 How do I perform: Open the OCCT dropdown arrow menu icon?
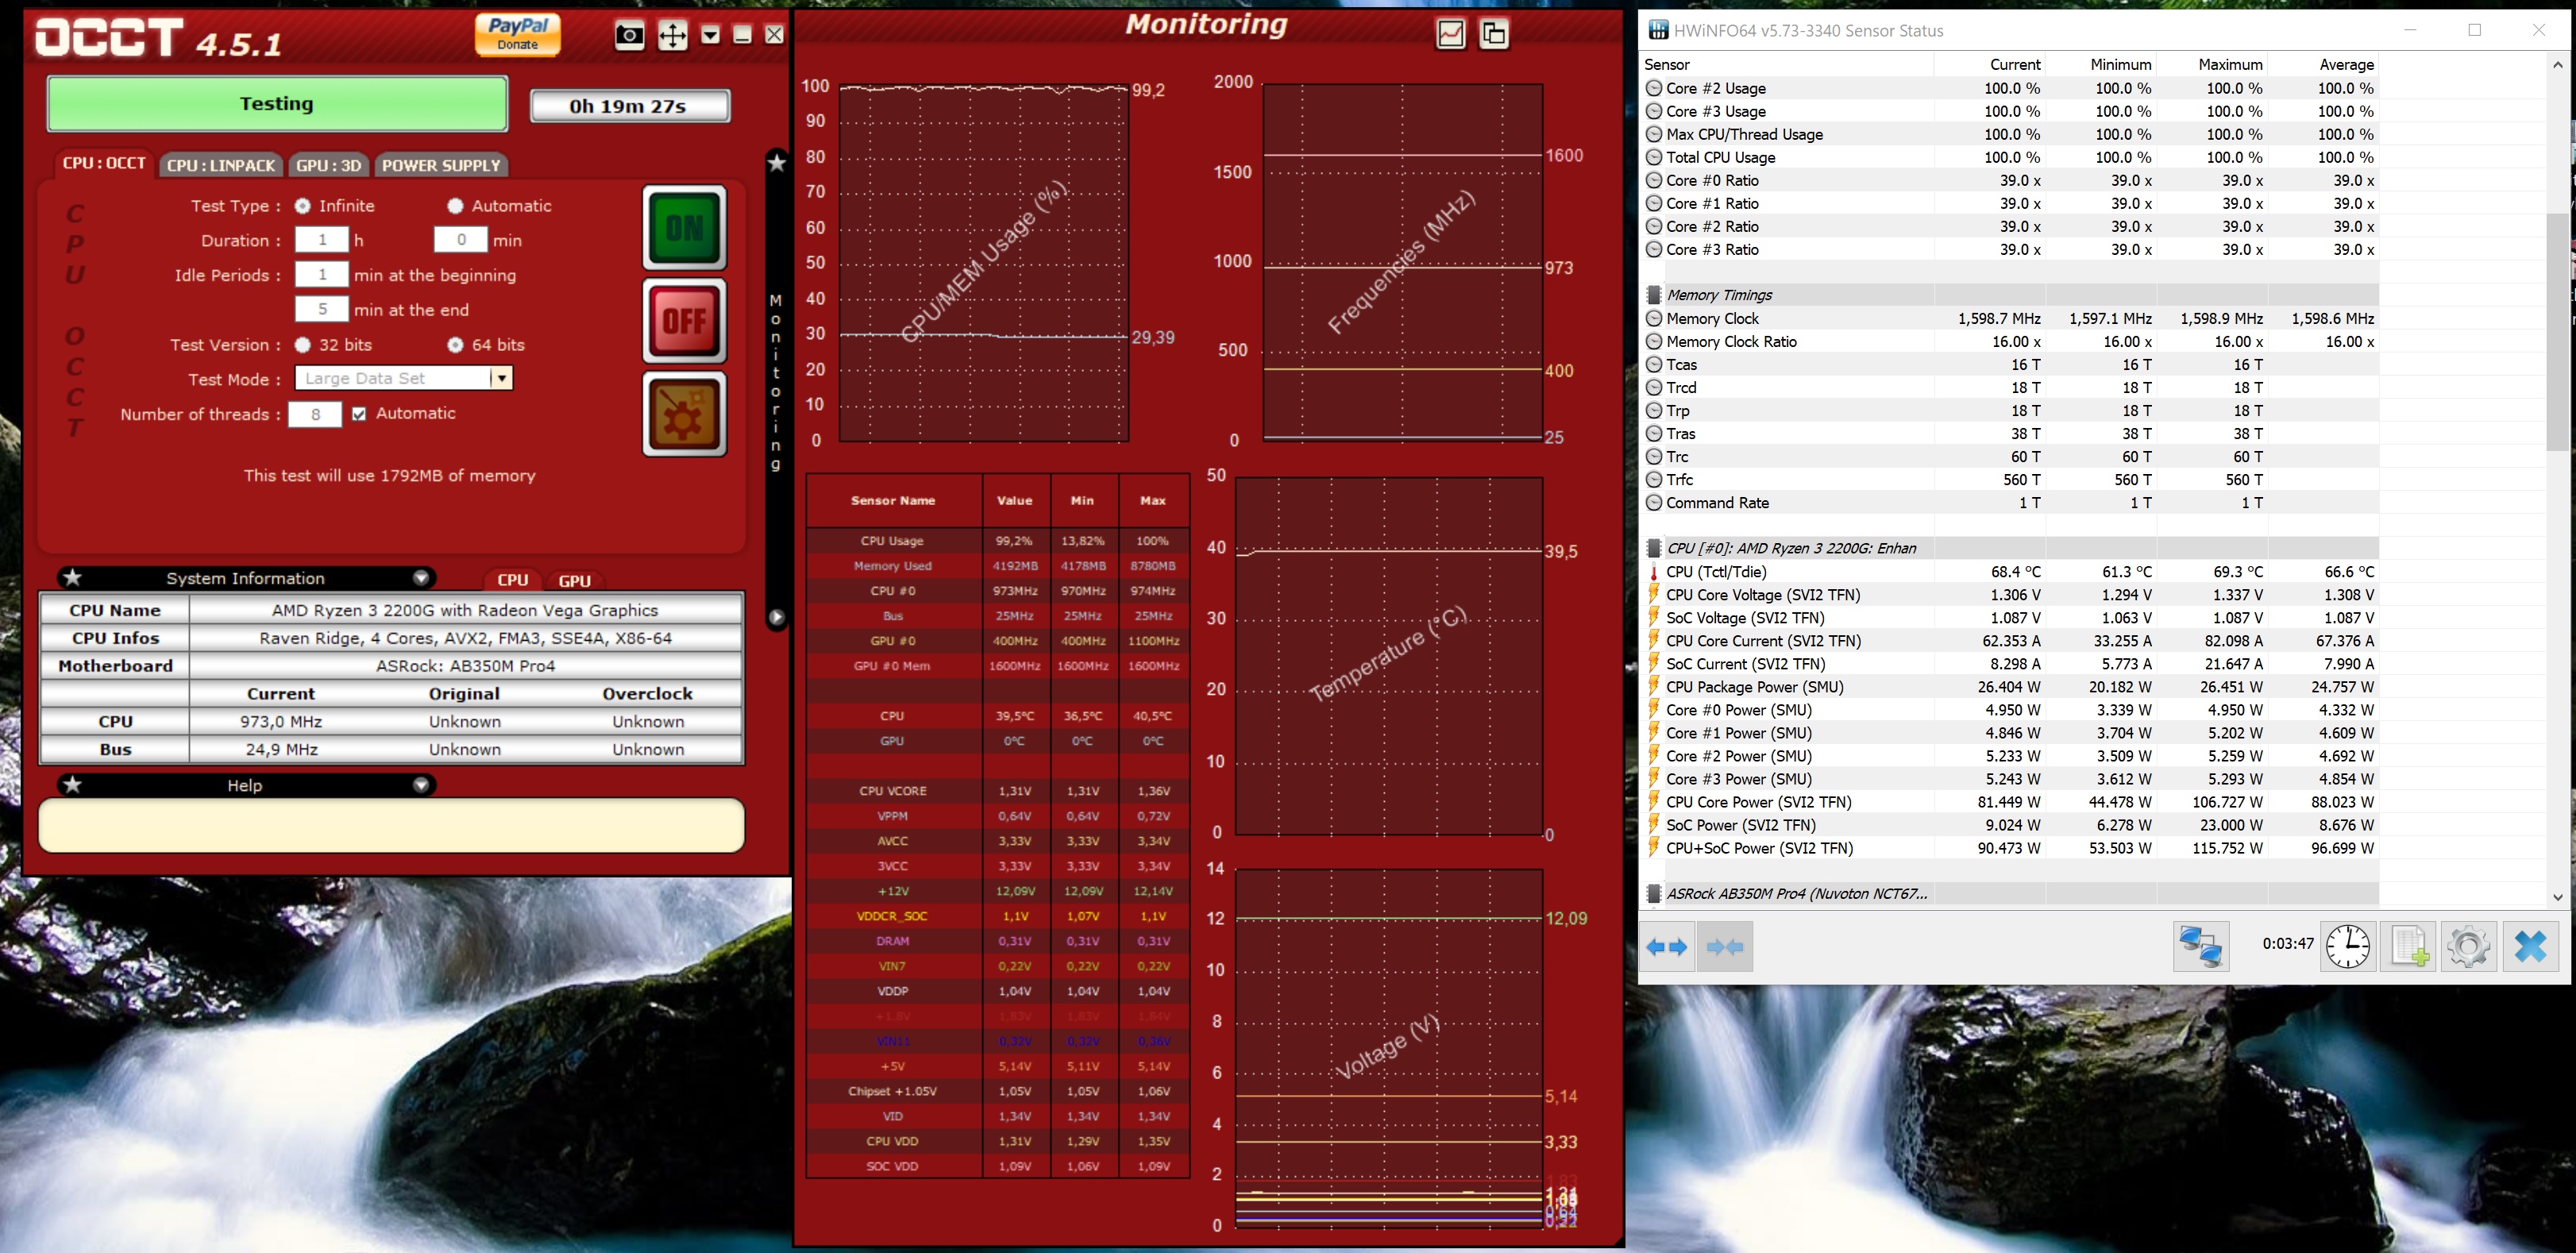tap(710, 35)
